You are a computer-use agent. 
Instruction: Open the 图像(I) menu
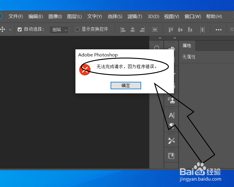[x=55, y=16]
